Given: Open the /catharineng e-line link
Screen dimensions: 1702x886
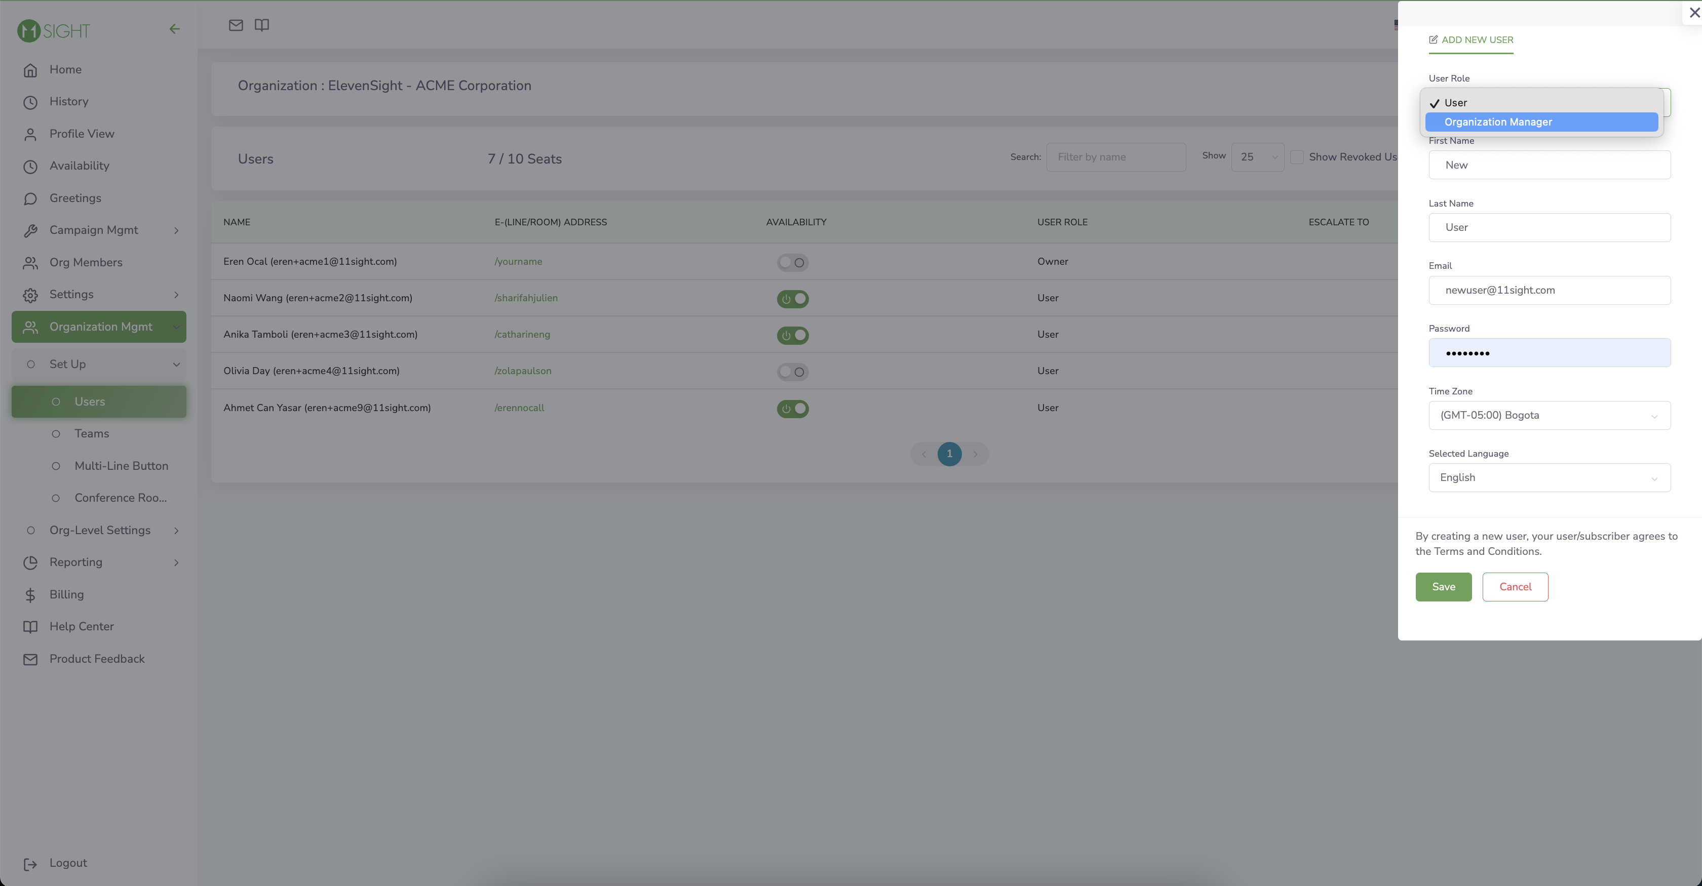Looking at the screenshot, I should (522, 334).
